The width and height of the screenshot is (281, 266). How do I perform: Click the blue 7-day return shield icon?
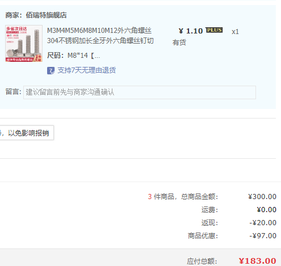(51, 71)
